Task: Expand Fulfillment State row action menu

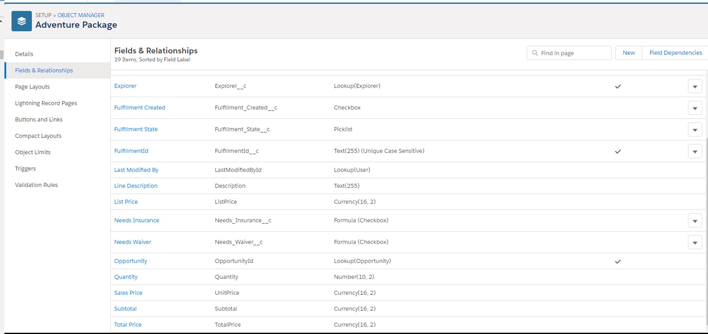Action: pyautogui.click(x=695, y=130)
